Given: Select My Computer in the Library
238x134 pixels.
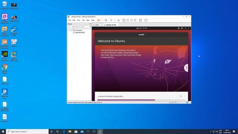Looking at the screenshot, I should point(78,31).
